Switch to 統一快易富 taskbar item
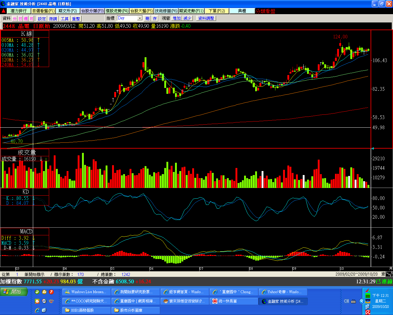393x315 pixels. click(234, 301)
